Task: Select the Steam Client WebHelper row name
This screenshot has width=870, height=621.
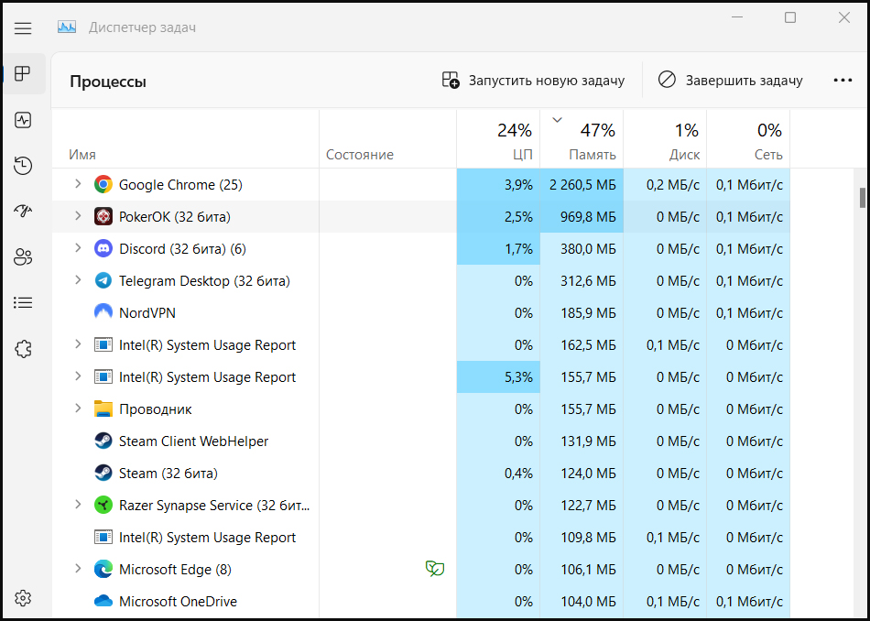Action: 193,441
